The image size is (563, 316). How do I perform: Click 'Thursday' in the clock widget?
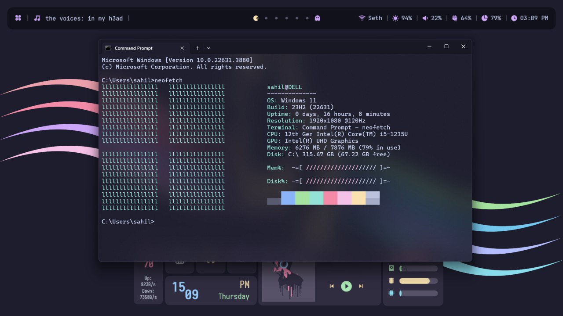click(x=234, y=297)
